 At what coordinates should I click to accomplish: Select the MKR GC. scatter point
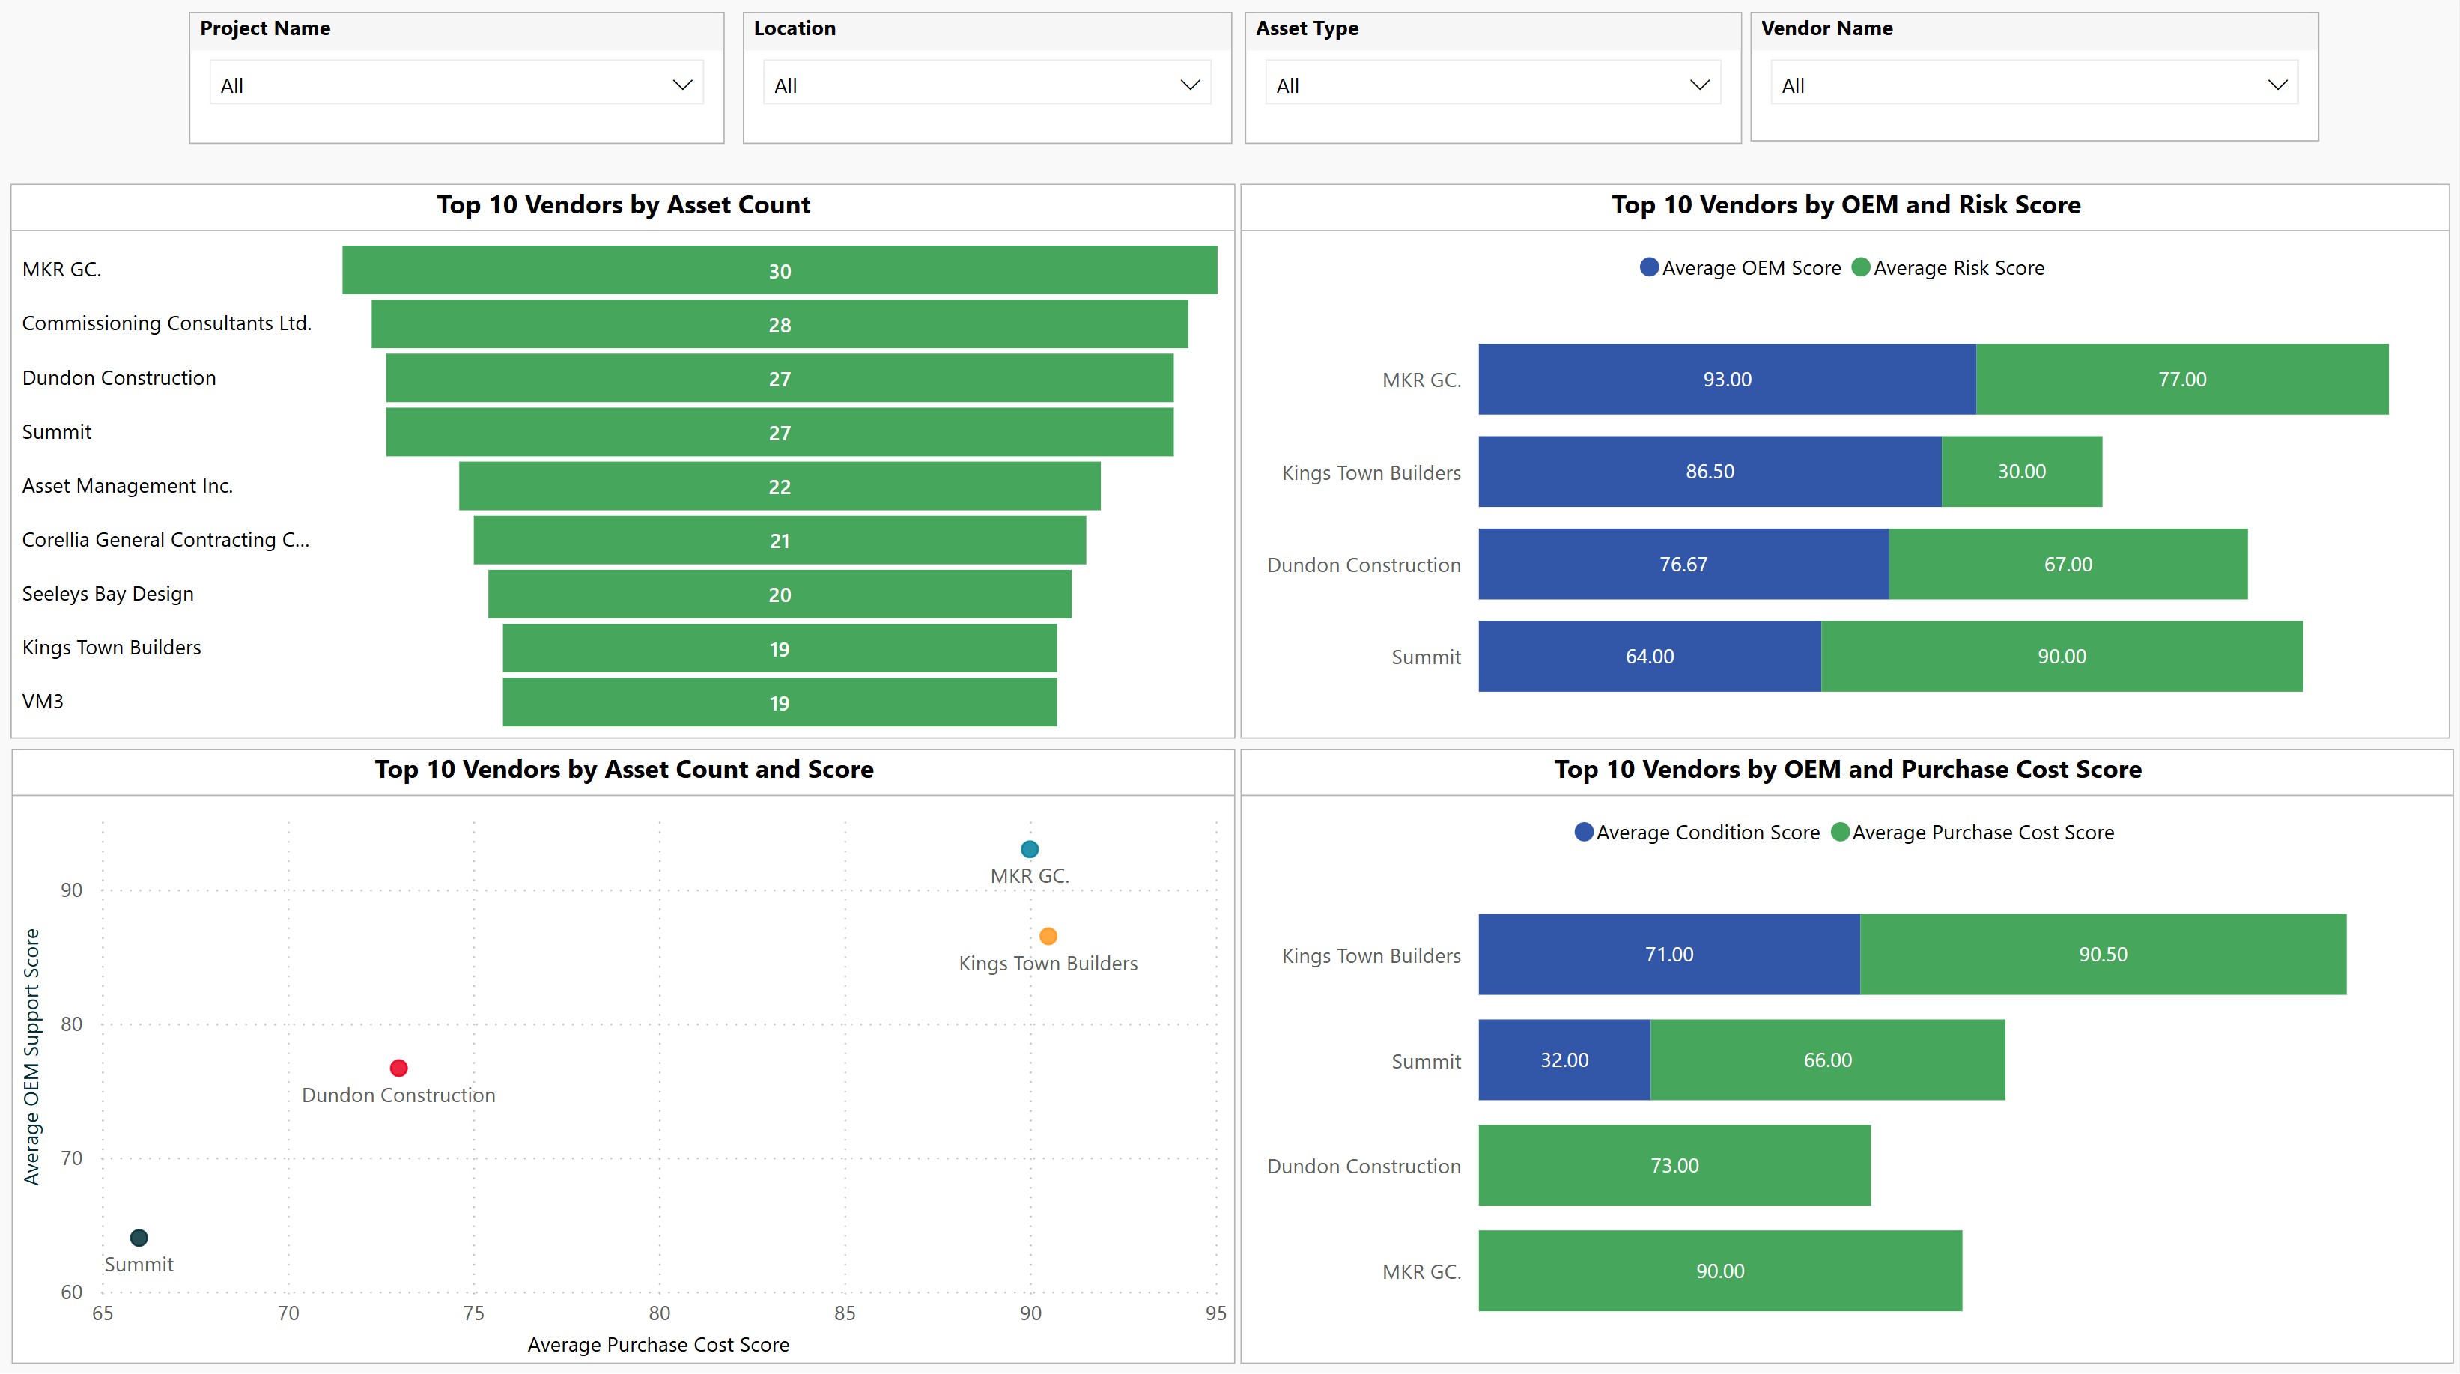click(1030, 849)
